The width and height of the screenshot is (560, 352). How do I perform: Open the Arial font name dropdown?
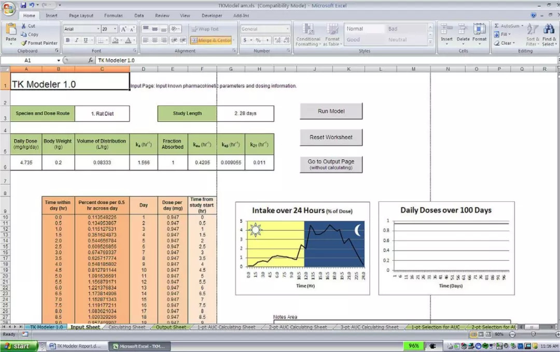97,29
